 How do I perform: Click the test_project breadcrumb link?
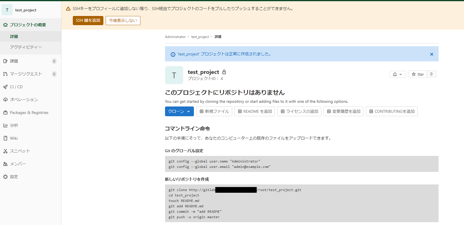200,37
